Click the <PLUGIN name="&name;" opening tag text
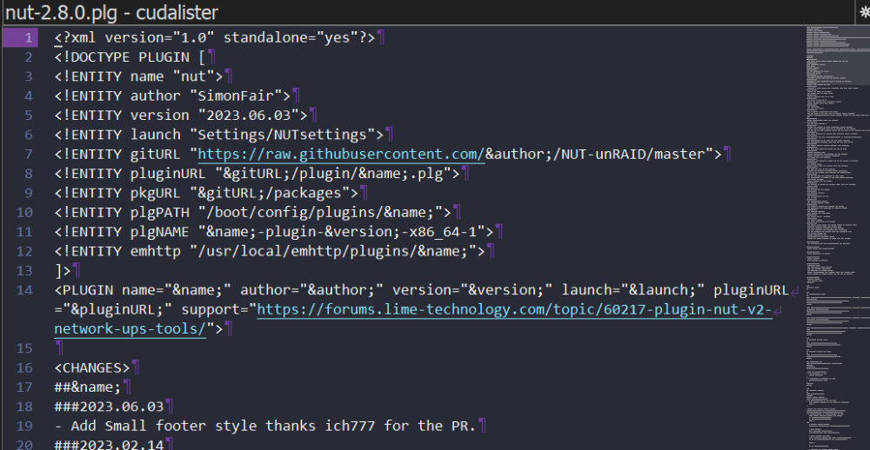The width and height of the screenshot is (870, 450). click(143, 290)
